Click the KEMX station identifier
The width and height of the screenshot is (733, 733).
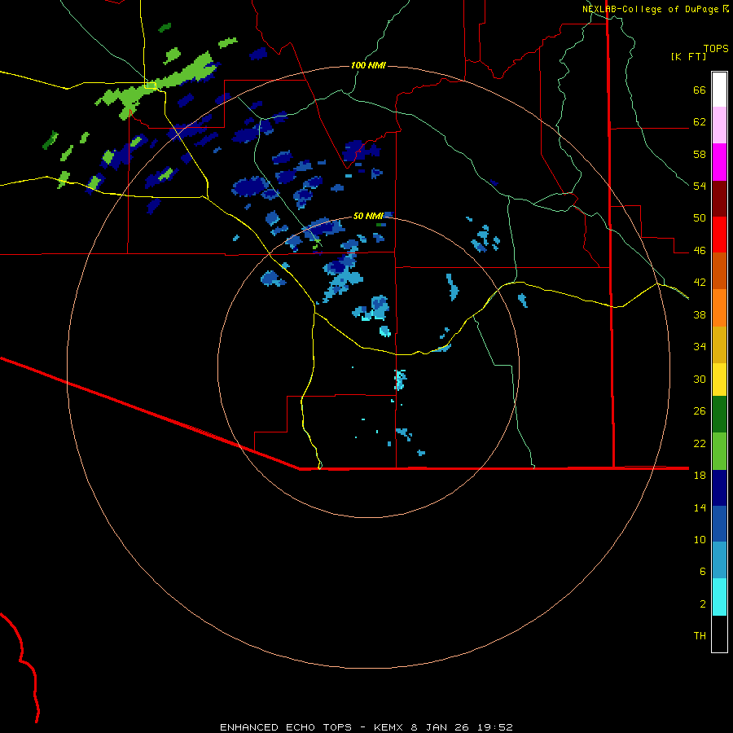pos(389,727)
